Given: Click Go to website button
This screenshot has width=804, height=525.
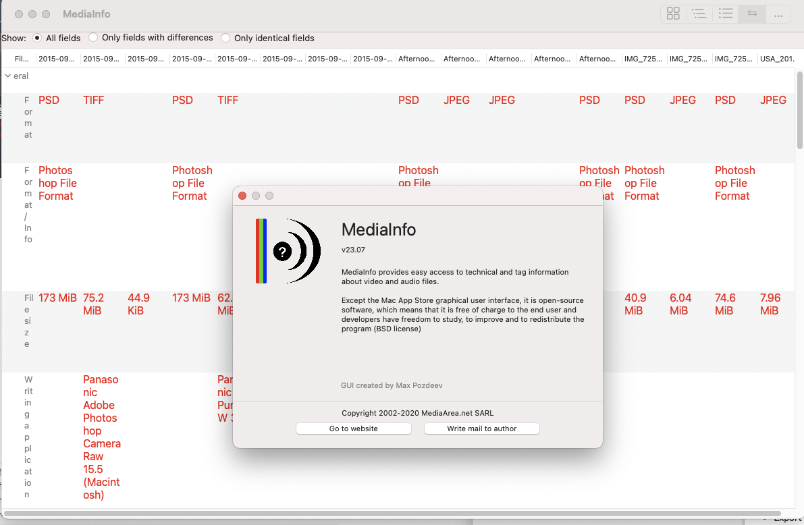Looking at the screenshot, I should pyautogui.click(x=353, y=429).
